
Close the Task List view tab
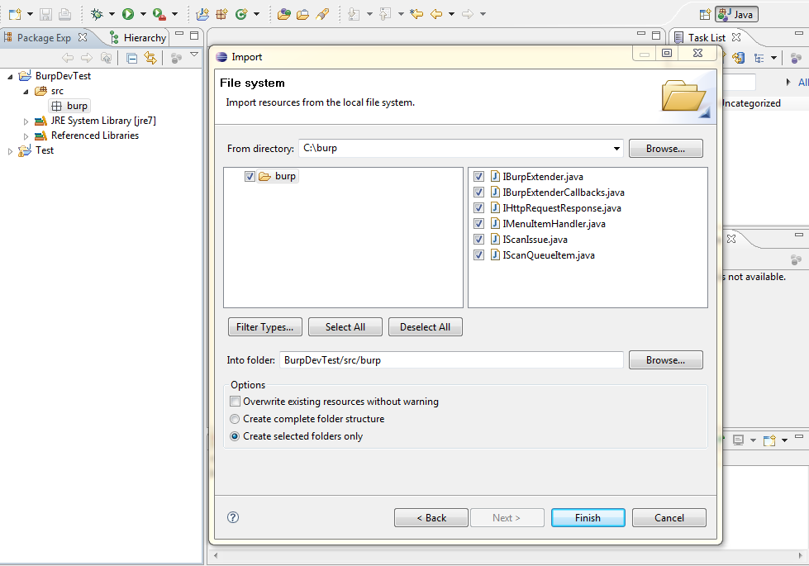(736, 37)
